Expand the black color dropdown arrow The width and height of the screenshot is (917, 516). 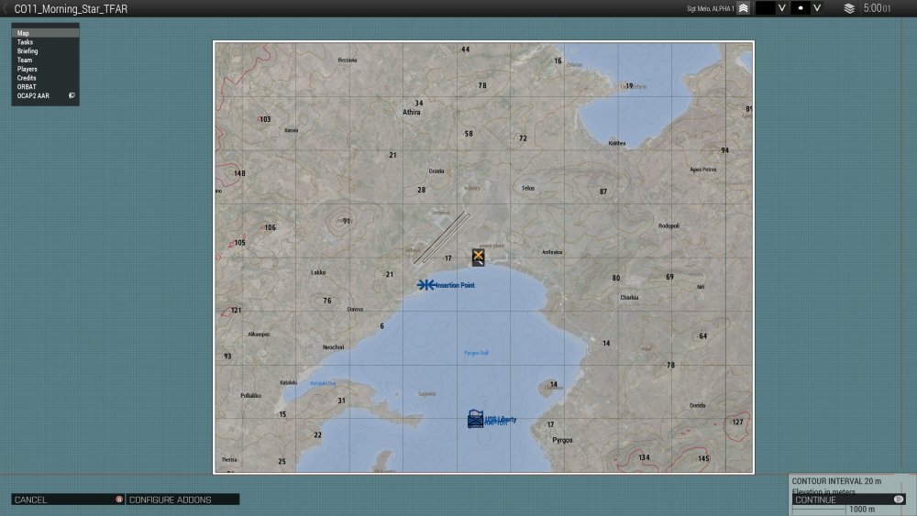(782, 8)
